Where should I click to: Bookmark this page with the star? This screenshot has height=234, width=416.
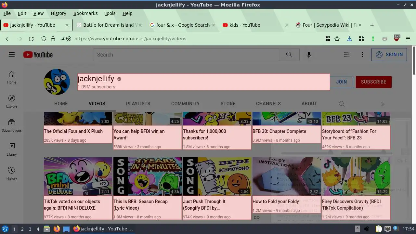point(337,39)
